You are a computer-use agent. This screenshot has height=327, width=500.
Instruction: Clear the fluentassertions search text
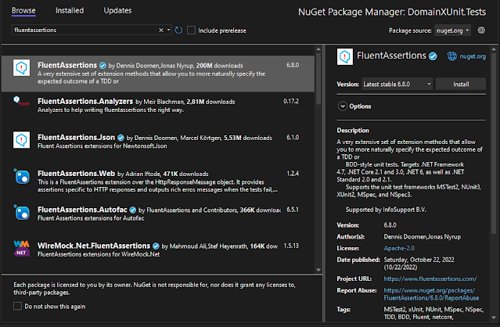[161, 30]
